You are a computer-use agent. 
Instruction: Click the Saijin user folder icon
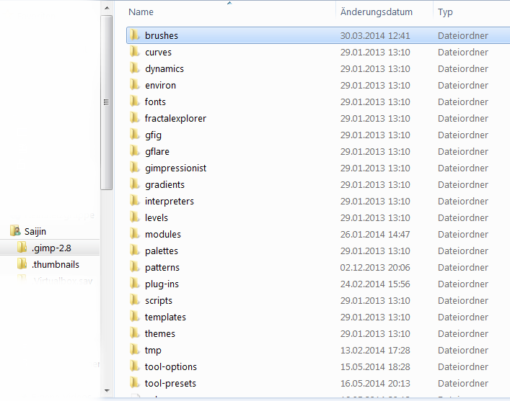tap(15, 231)
